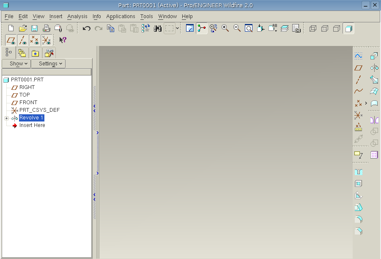Open an existing file via the folder icon
Image resolution: width=381 pixels, height=259 pixels.
tap(23, 28)
